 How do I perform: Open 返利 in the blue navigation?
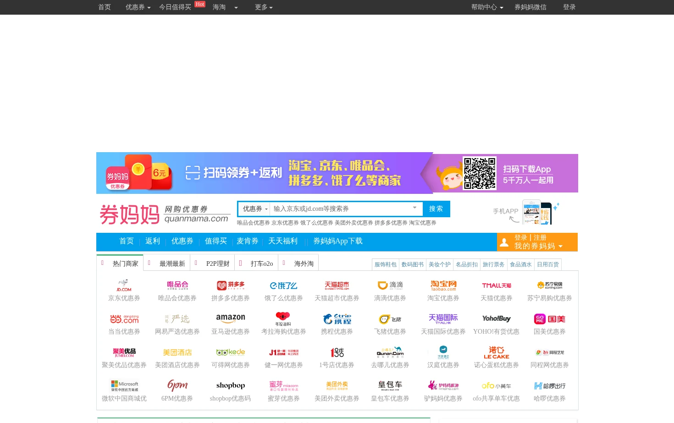(x=153, y=241)
